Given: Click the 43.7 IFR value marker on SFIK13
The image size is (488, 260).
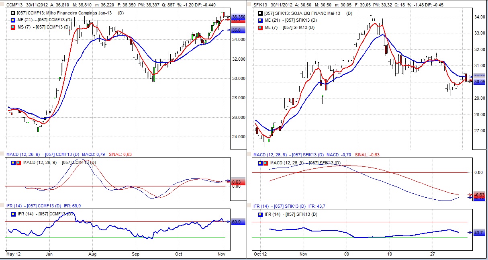Looking at the screenshot, I should (x=479, y=233).
